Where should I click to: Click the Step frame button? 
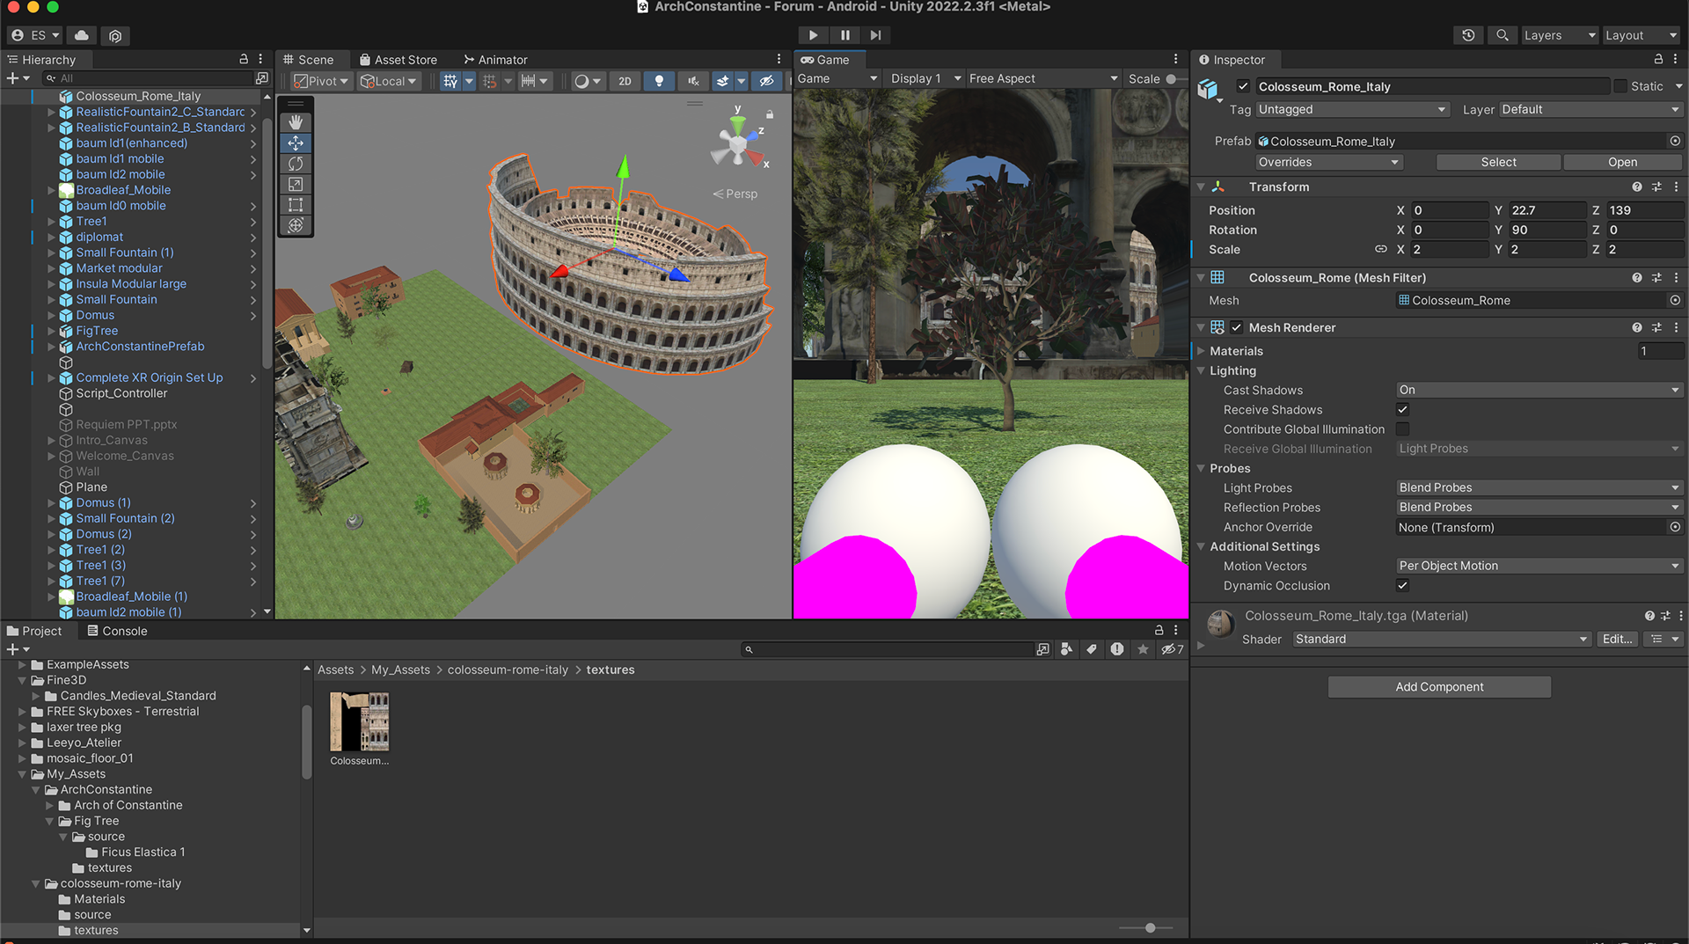875,35
